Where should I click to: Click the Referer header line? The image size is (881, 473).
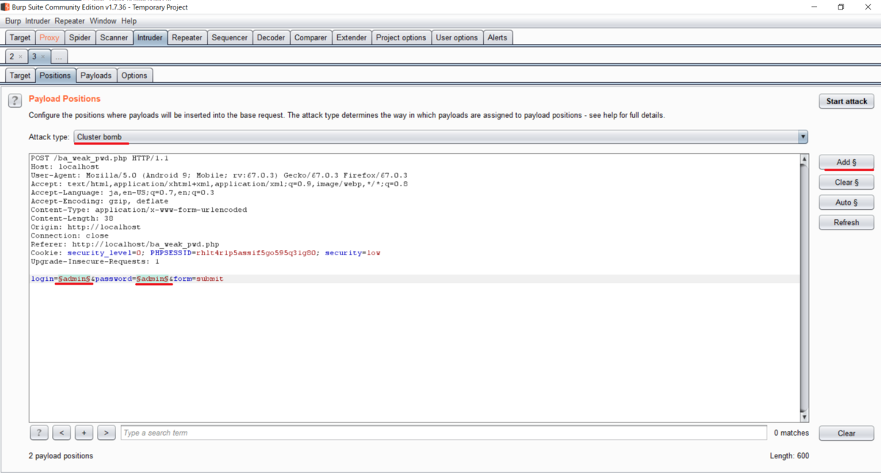125,244
